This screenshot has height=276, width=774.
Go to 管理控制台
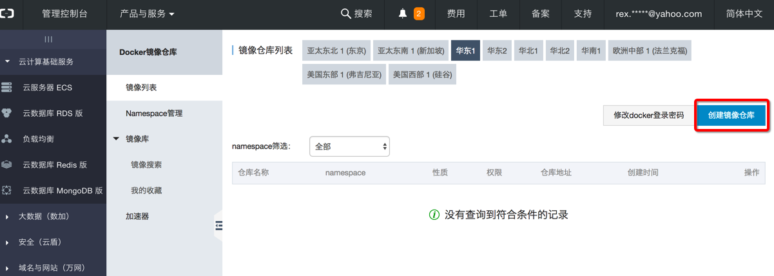(x=64, y=14)
